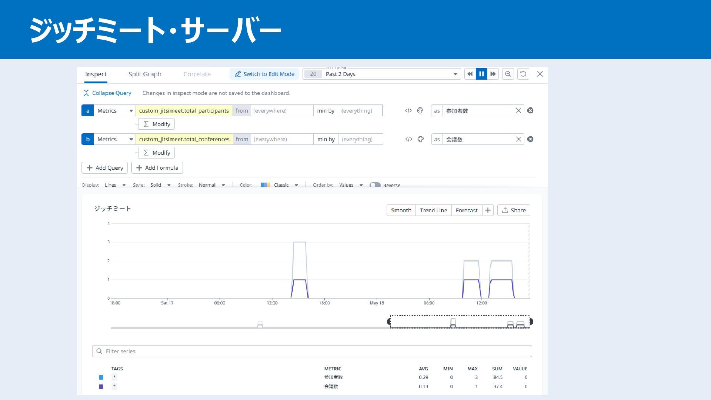Switch to Edit Mode
The height and width of the screenshot is (400, 711).
click(264, 74)
